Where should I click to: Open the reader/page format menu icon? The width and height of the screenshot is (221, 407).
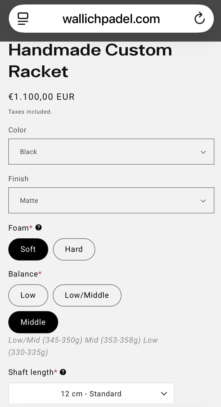[23, 19]
